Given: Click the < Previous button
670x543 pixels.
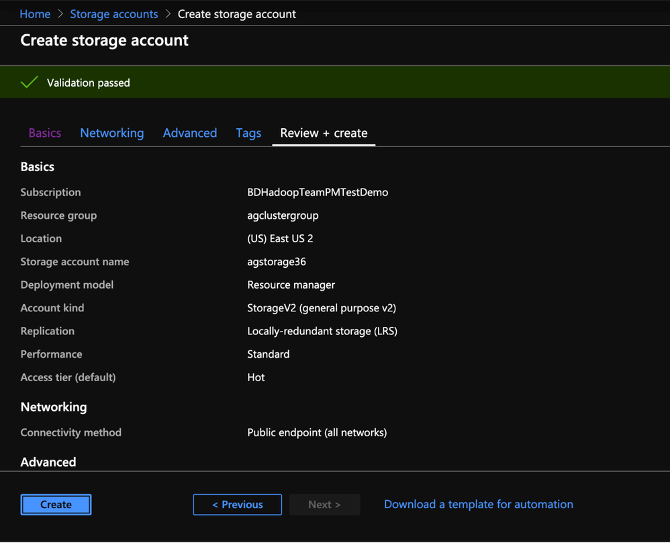Looking at the screenshot, I should pos(237,505).
